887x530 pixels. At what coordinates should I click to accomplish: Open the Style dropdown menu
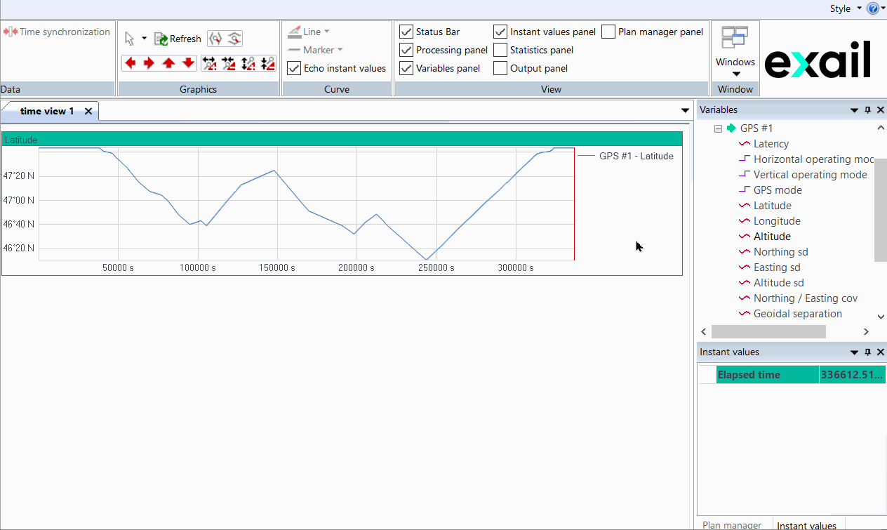(x=844, y=8)
